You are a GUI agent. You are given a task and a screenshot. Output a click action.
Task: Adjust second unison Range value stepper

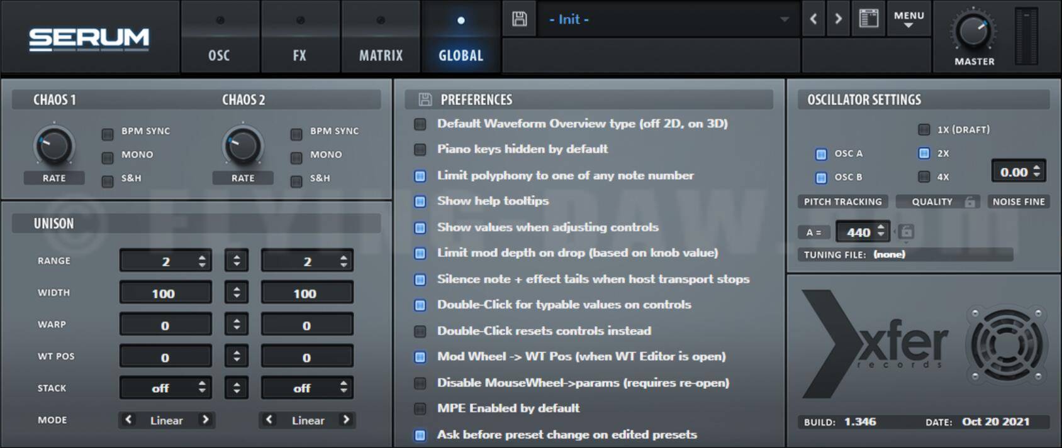tap(344, 261)
